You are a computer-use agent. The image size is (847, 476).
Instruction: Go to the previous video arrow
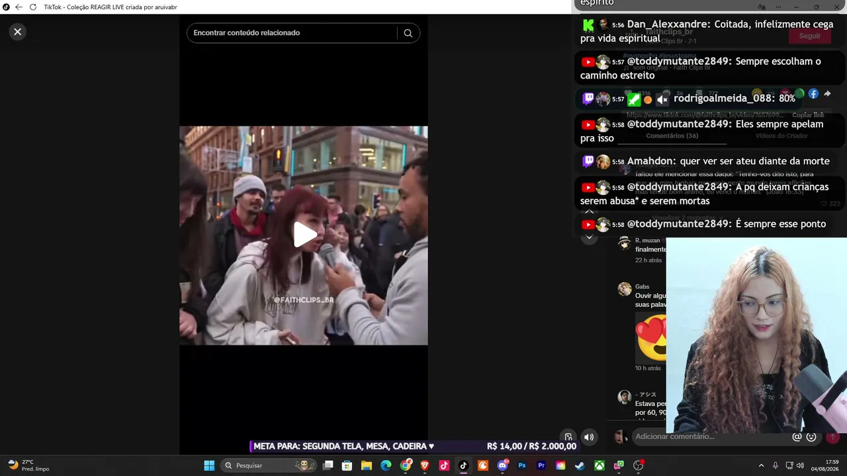tap(589, 212)
